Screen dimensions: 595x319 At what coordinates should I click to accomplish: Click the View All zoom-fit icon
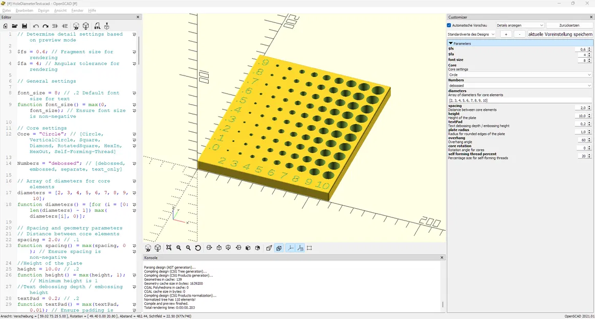pyautogui.click(x=169, y=248)
